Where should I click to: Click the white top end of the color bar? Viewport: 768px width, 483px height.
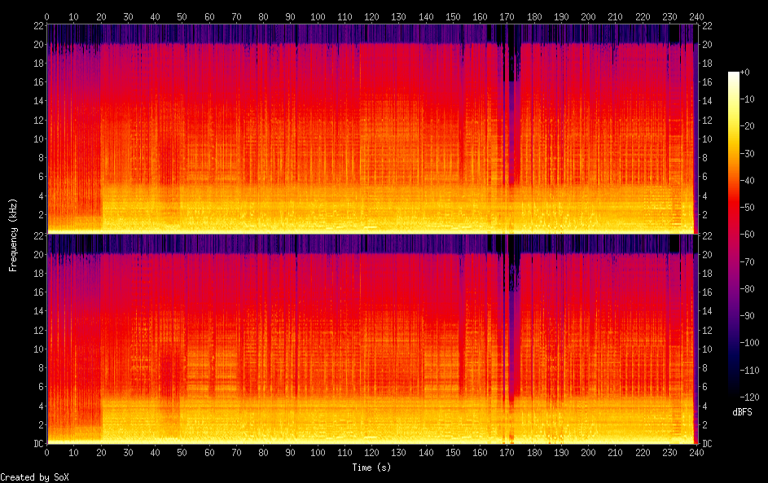[x=734, y=75]
